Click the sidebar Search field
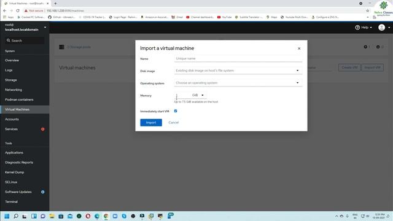Screen dimensions: 393x221 pyautogui.click(x=25, y=41)
